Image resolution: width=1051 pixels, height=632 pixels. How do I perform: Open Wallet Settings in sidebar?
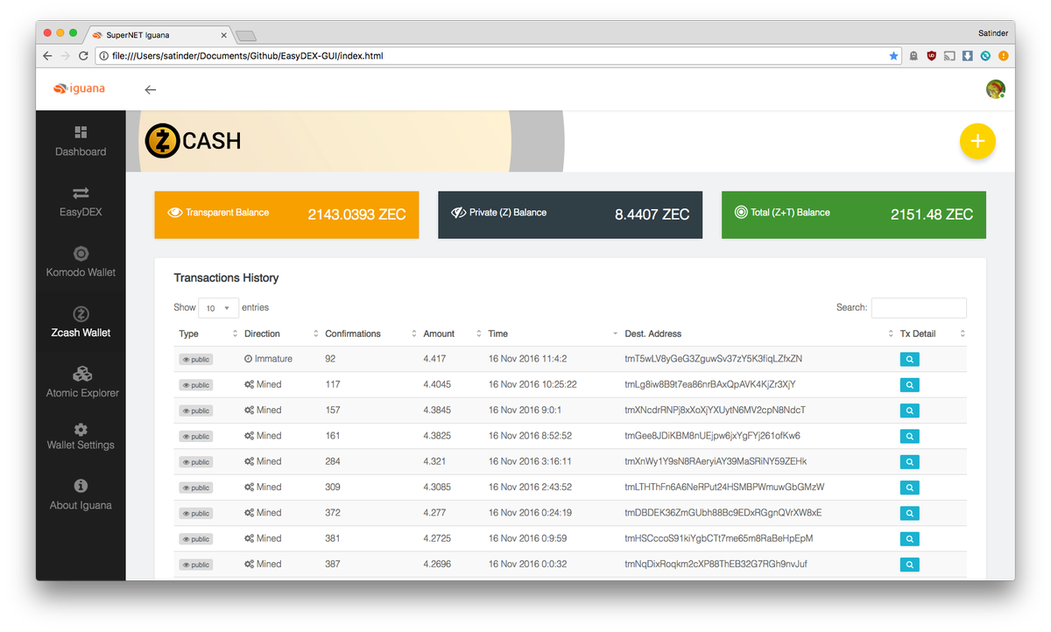(81, 435)
